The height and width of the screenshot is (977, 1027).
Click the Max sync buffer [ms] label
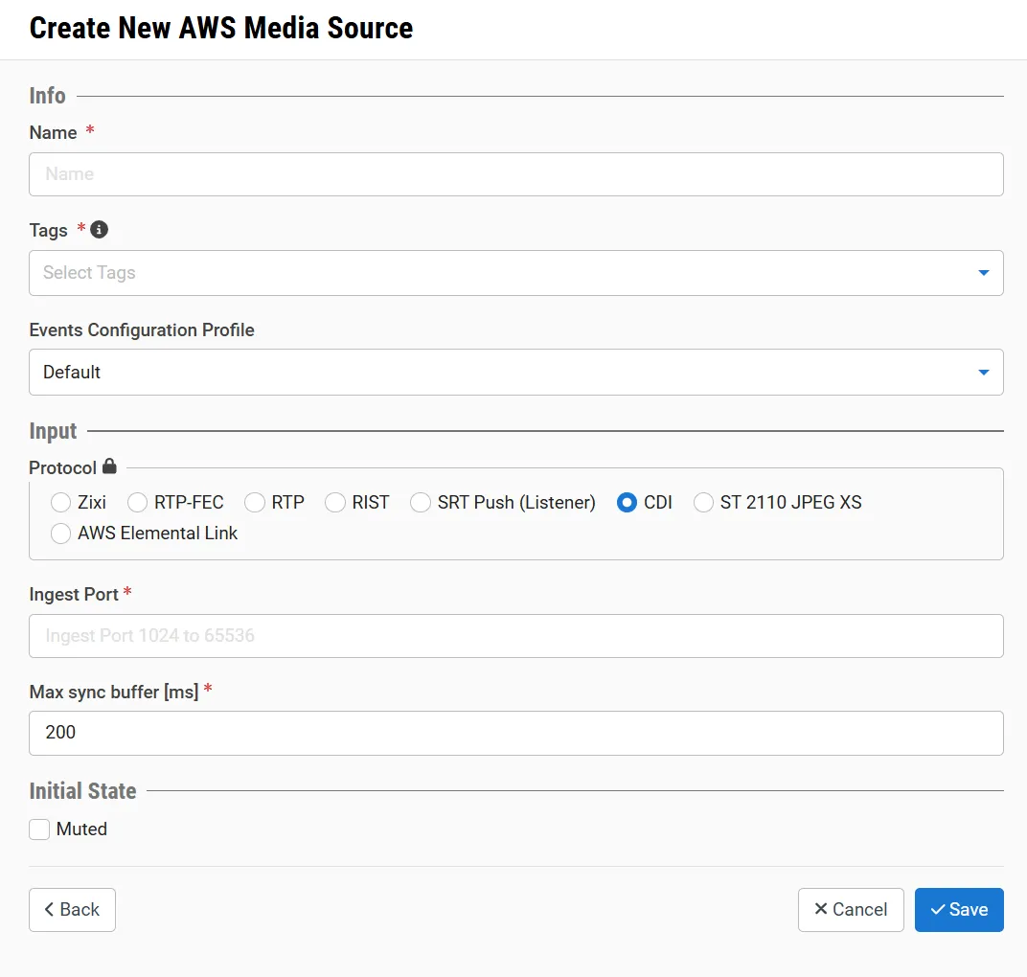coord(114,692)
